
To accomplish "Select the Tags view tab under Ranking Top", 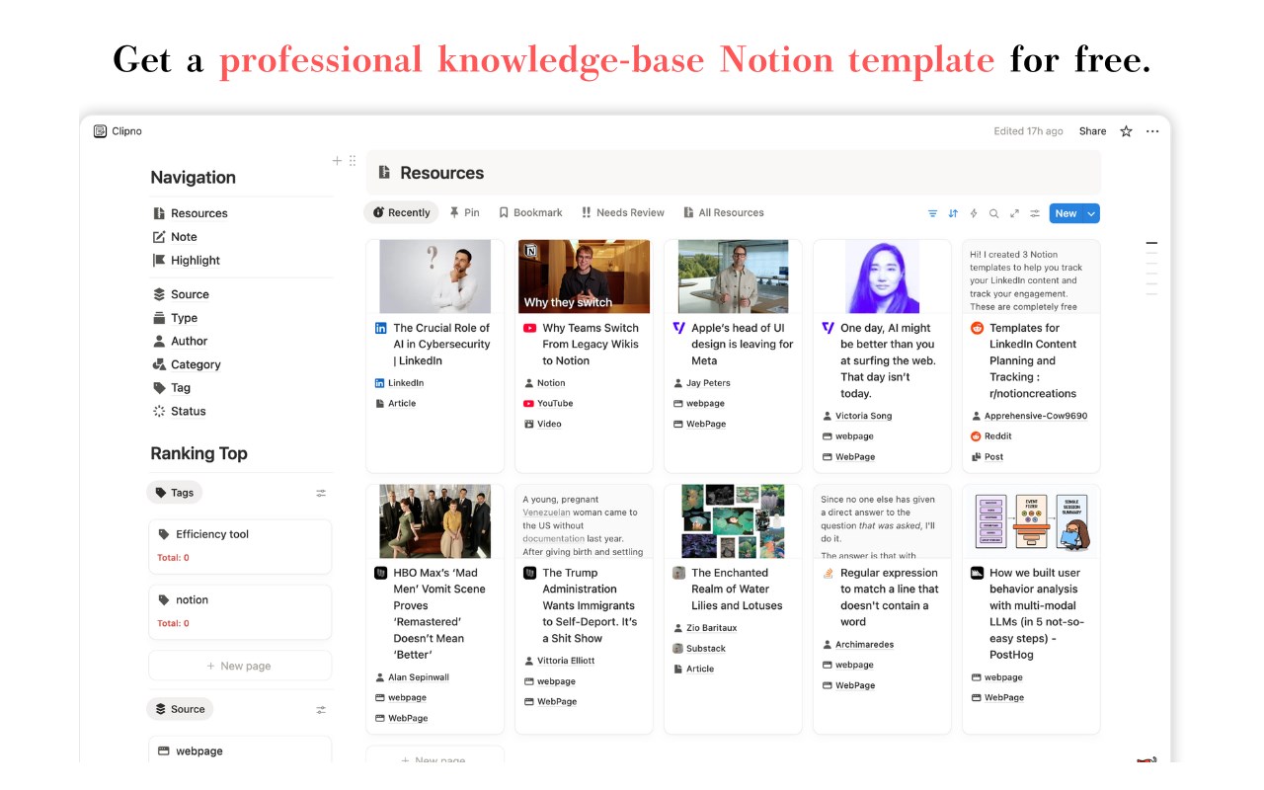I will click(175, 493).
